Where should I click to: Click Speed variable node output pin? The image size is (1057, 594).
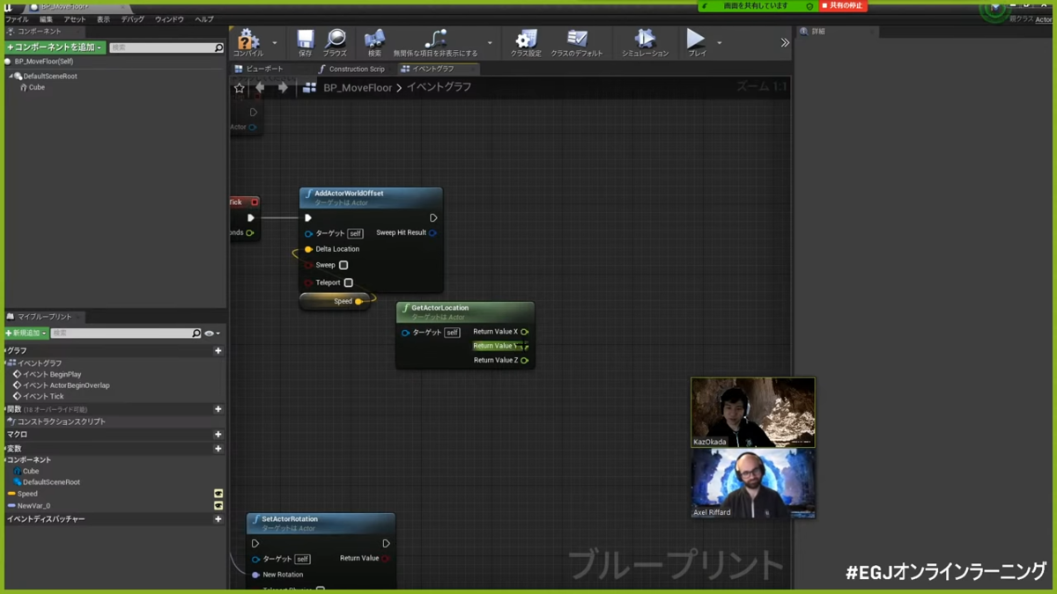point(358,301)
